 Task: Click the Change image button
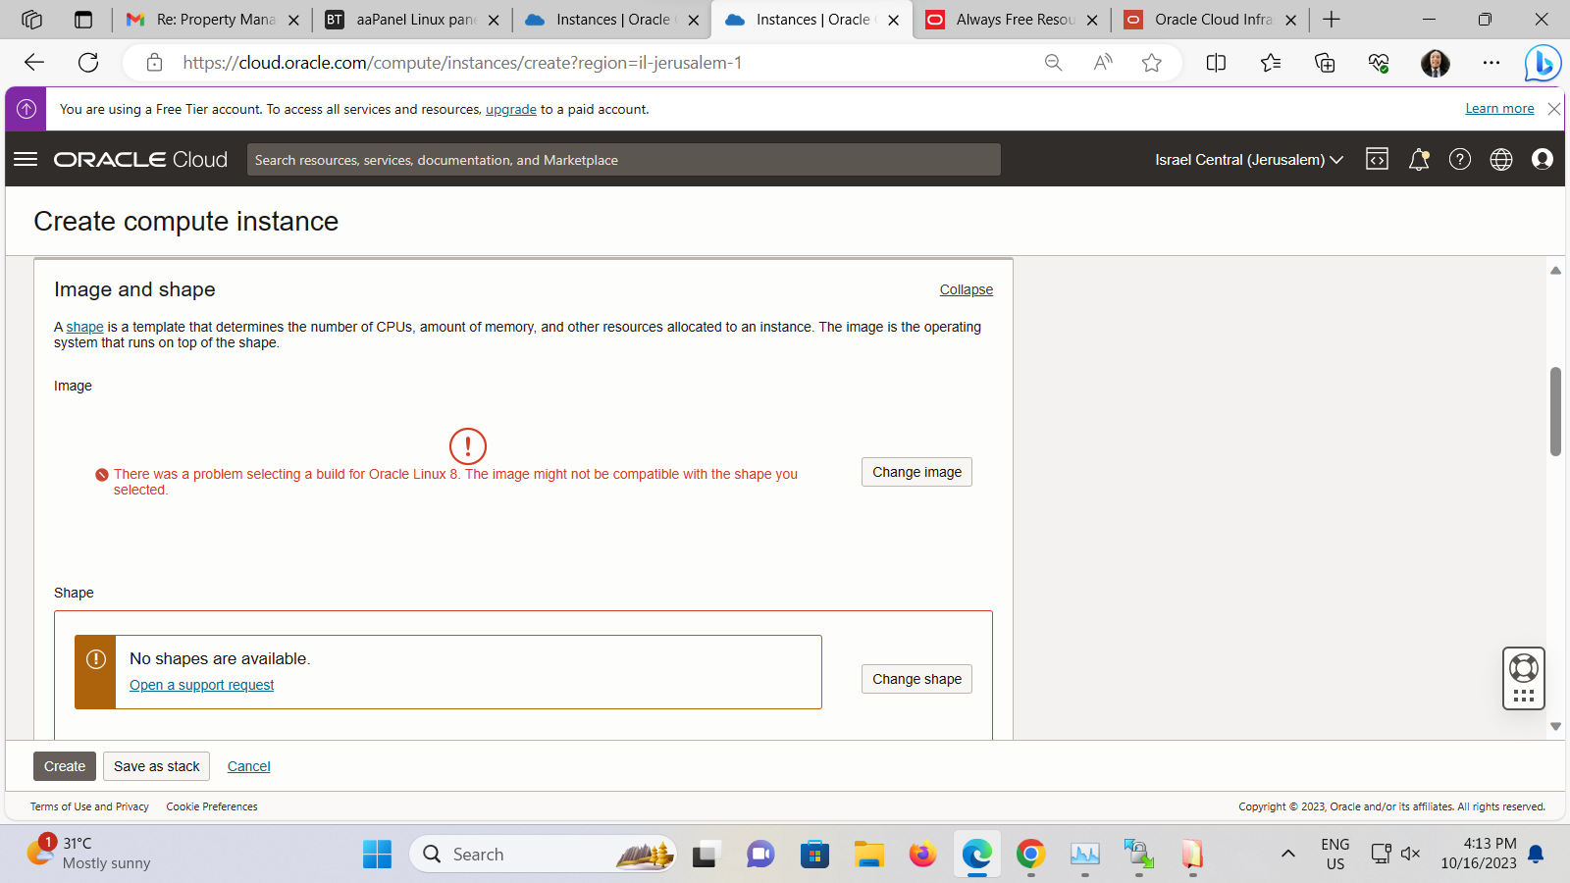[916, 472]
